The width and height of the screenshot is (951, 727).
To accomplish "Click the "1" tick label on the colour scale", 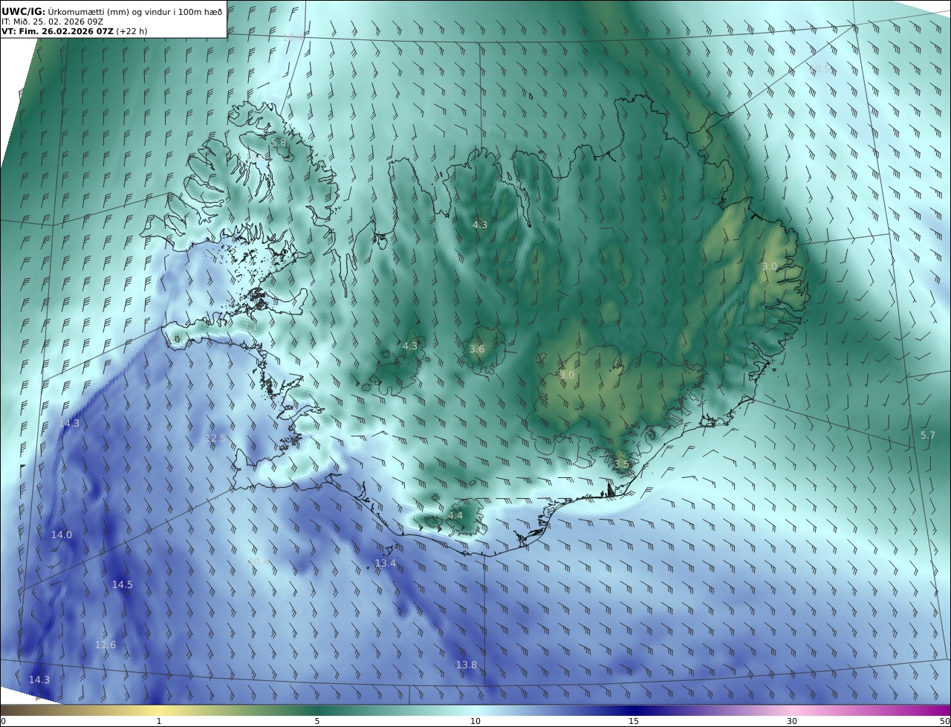I will (x=159, y=721).
